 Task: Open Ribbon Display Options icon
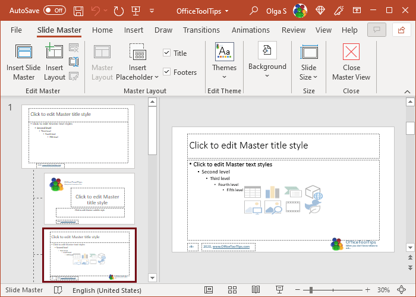click(357, 10)
